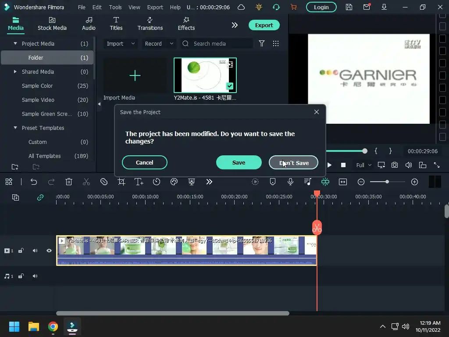
Task: Open the Help menu
Action: point(175,7)
